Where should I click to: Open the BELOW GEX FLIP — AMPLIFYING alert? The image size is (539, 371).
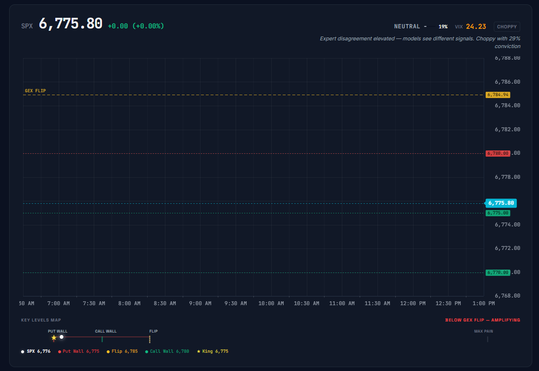tap(483, 320)
